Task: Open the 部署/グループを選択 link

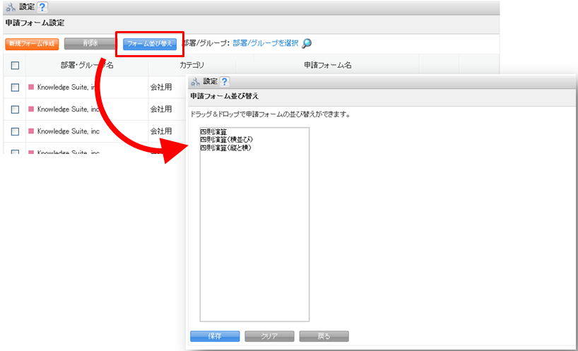Action: coord(265,44)
